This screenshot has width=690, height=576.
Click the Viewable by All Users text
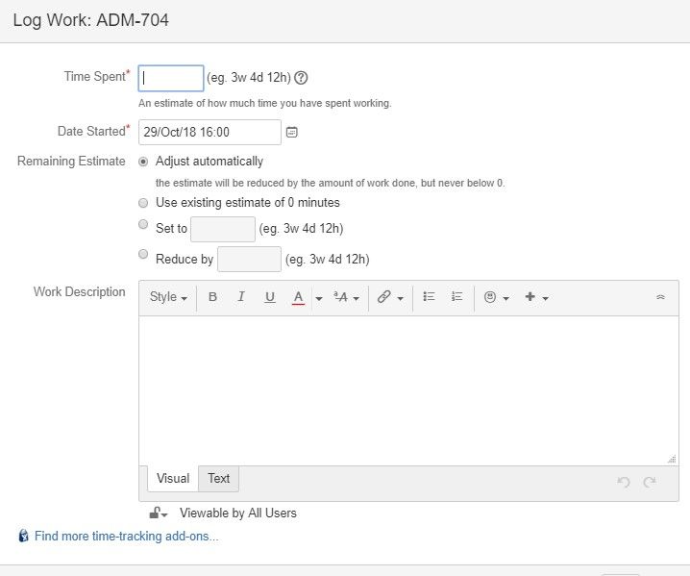(x=238, y=513)
